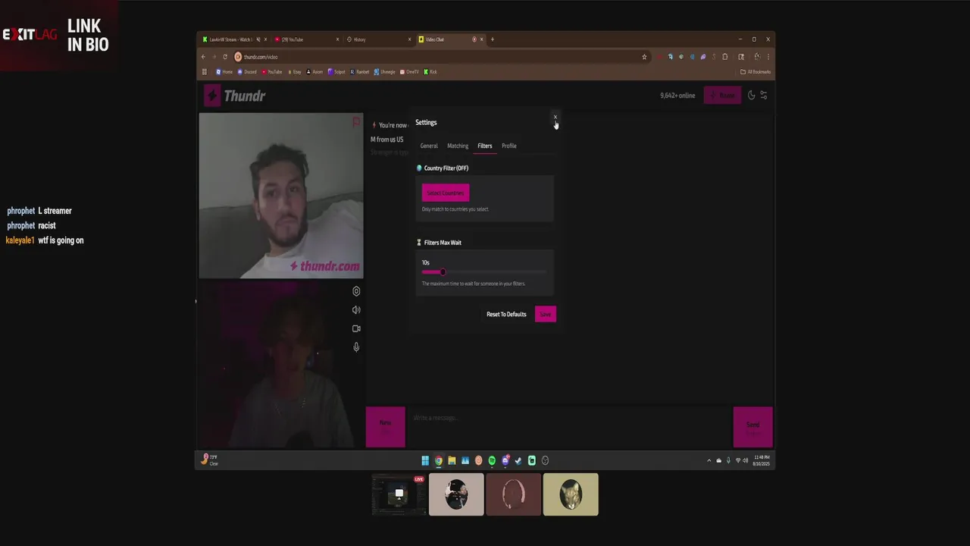Toggle the microphone icon beside own video
970x546 pixels.
356,347
